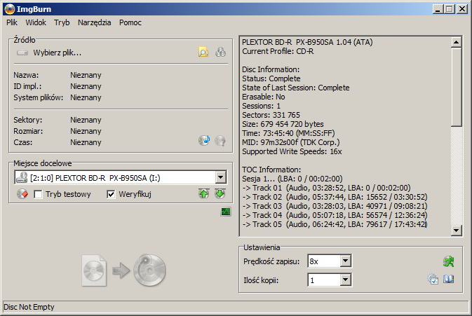
Task: Browse for a source file icon
Action: (203, 53)
